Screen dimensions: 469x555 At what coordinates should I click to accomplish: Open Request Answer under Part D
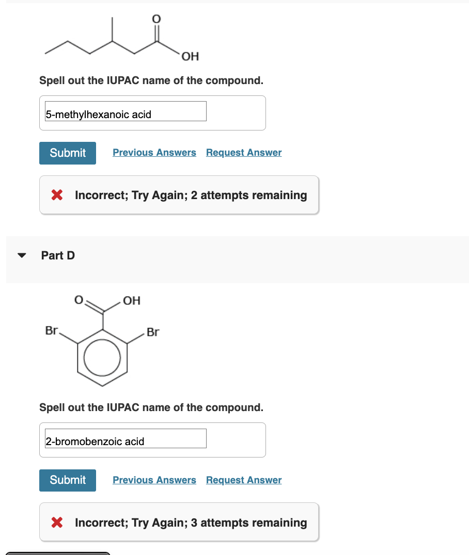point(243,480)
